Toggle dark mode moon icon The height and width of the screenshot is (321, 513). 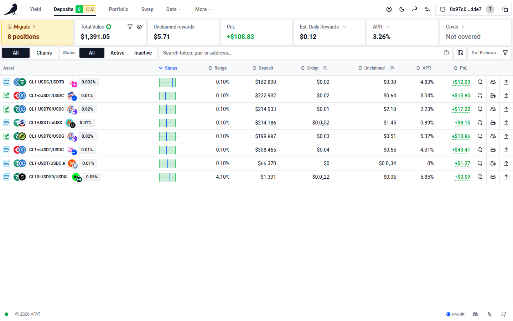coord(402,9)
